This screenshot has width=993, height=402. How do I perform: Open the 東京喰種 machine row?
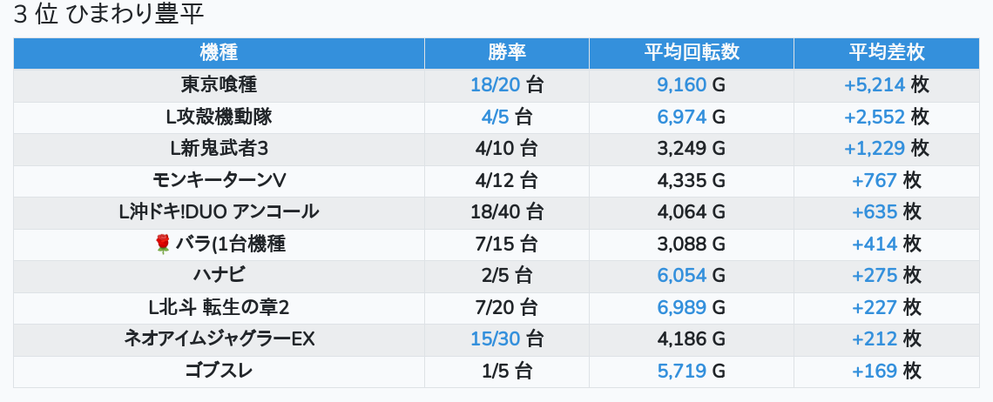point(219,84)
